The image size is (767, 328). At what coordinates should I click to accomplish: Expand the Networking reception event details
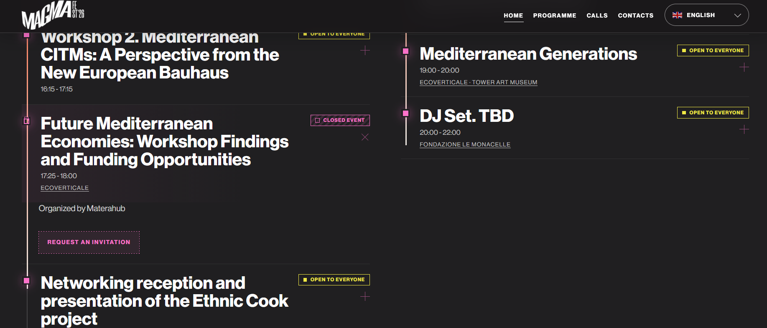click(x=365, y=297)
